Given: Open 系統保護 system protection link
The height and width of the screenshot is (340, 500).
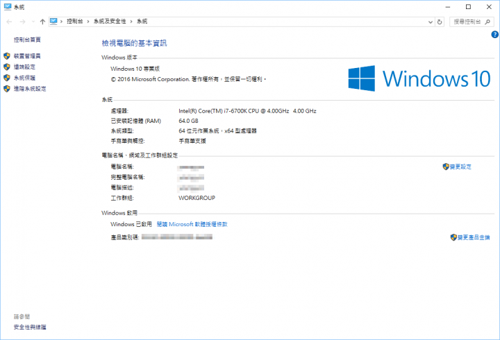Looking at the screenshot, I should coord(24,78).
